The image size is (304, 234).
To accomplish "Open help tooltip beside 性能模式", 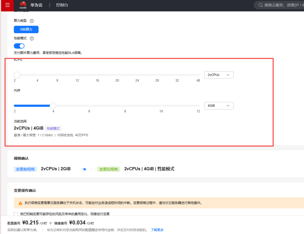I will [32, 38].
